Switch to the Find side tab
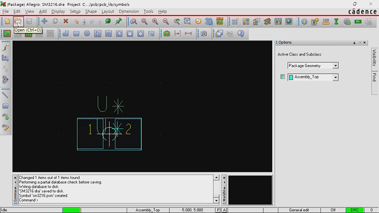Image resolution: width=379 pixels, height=213 pixels. coord(374,77)
